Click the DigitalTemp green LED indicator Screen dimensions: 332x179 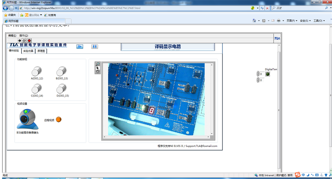pyautogui.click(x=268, y=74)
